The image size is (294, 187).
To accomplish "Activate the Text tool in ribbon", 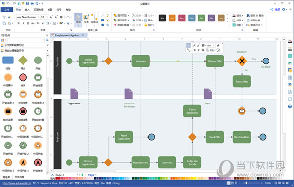I will click(86, 19).
